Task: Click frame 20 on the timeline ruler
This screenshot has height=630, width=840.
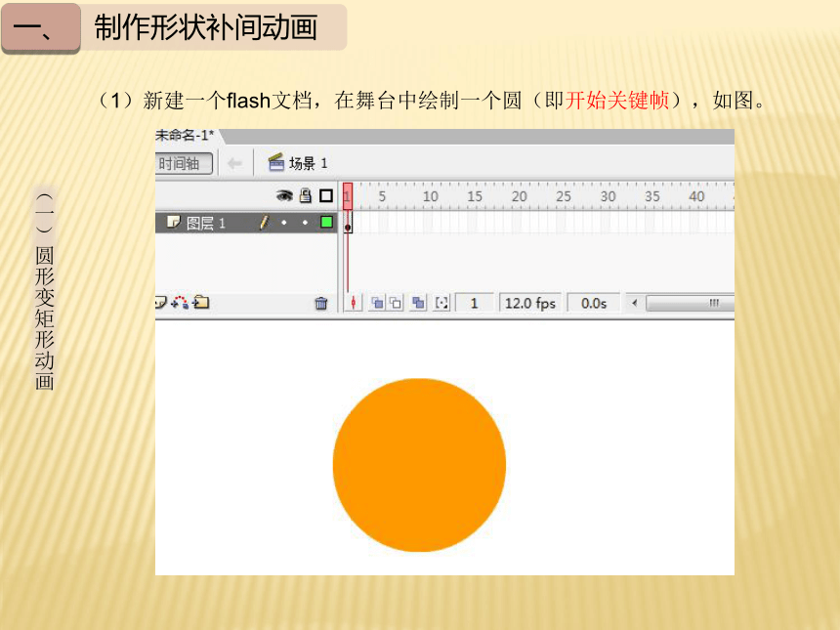Action: click(x=519, y=196)
